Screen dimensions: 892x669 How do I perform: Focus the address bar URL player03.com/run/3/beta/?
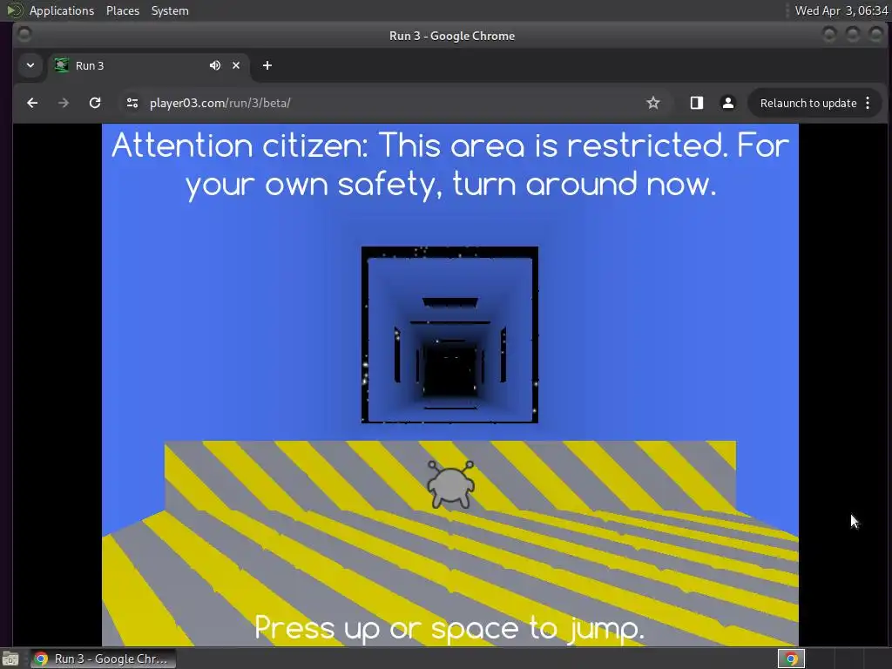(x=220, y=103)
